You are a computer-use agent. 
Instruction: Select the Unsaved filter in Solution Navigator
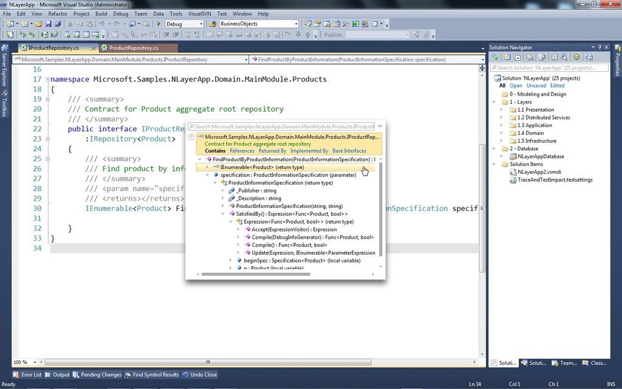point(536,86)
